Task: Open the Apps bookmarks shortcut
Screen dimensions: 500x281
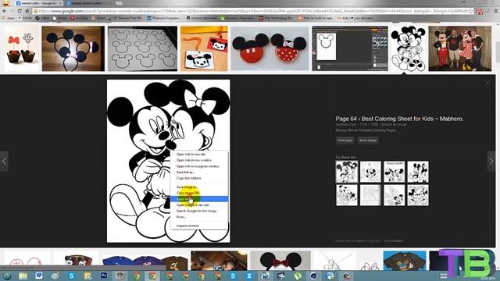Action: 9,18
